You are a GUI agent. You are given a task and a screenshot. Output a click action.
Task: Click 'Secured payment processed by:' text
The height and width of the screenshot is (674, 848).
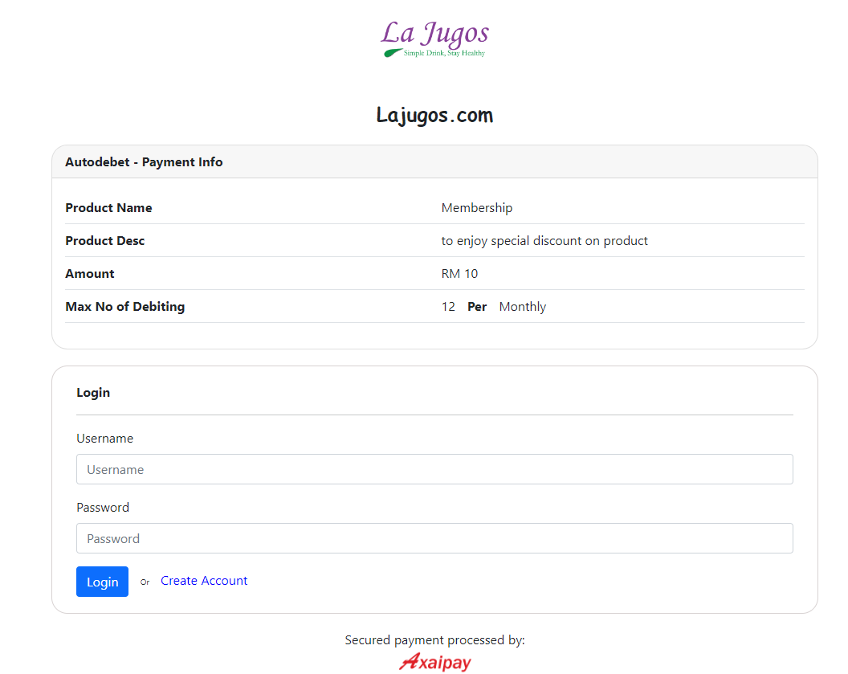coord(434,640)
